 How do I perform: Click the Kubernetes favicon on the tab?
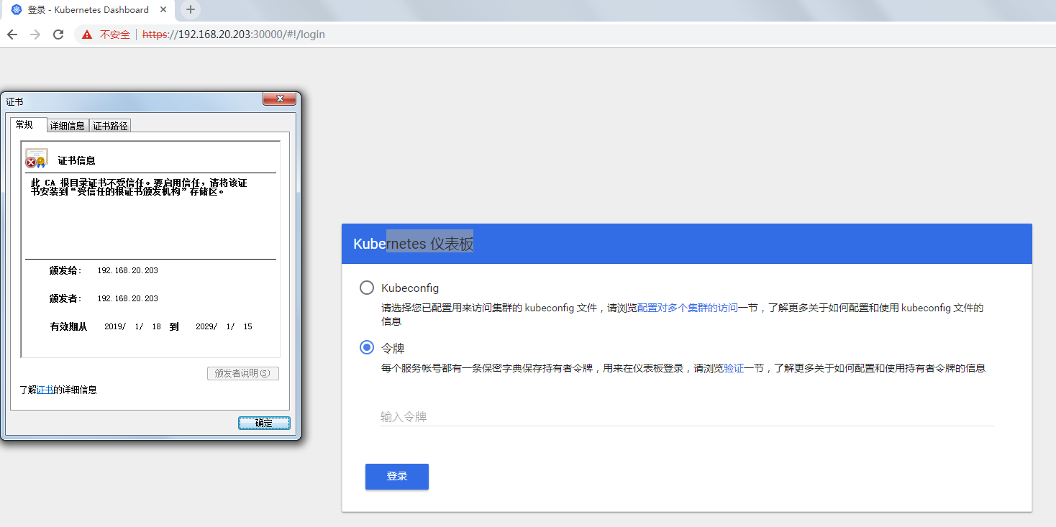[x=17, y=9]
